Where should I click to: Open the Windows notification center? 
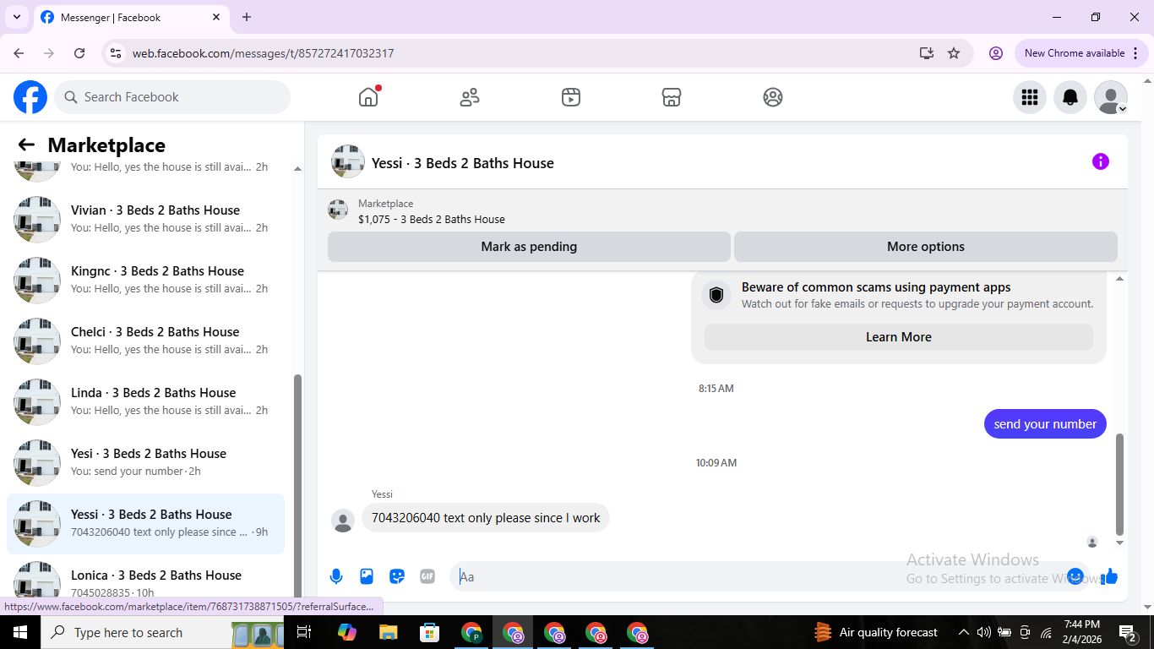(1128, 632)
